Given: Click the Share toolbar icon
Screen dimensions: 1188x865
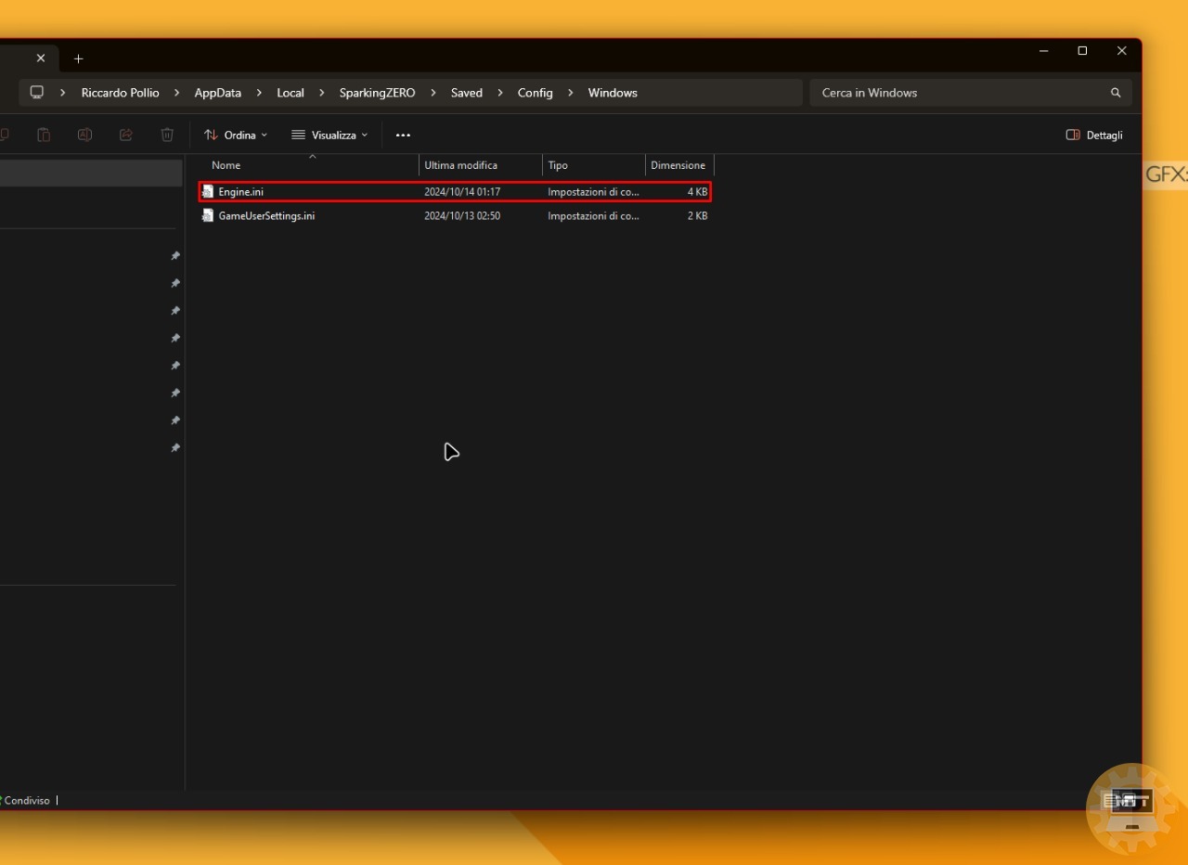Looking at the screenshot, I should (126, 135).
